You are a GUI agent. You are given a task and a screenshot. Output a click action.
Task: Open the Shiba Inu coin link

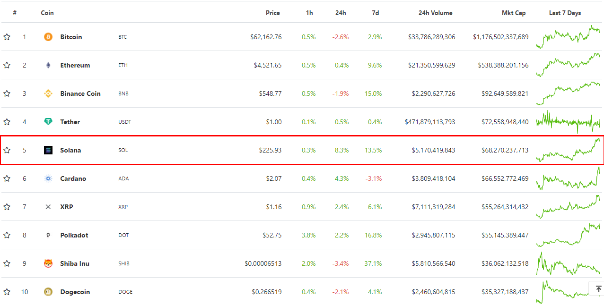pyautogui.click(x=75, y=263)
